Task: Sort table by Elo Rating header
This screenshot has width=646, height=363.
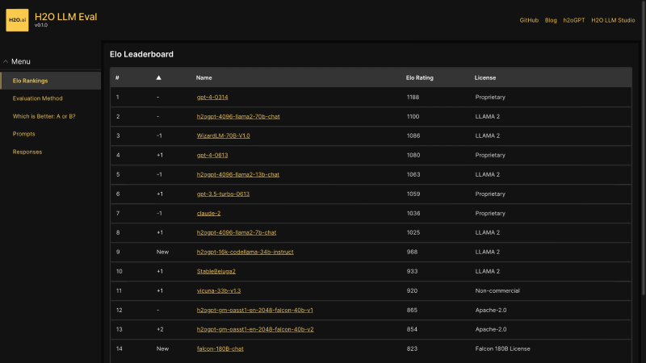Action: [x=419, y=77]
